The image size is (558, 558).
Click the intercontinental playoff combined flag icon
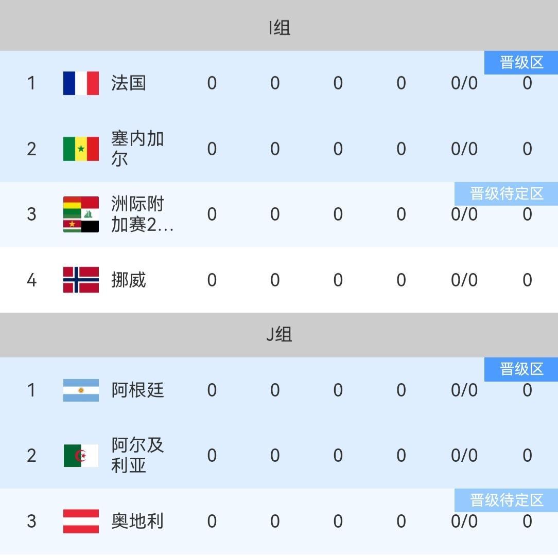[x=81, y=214]
